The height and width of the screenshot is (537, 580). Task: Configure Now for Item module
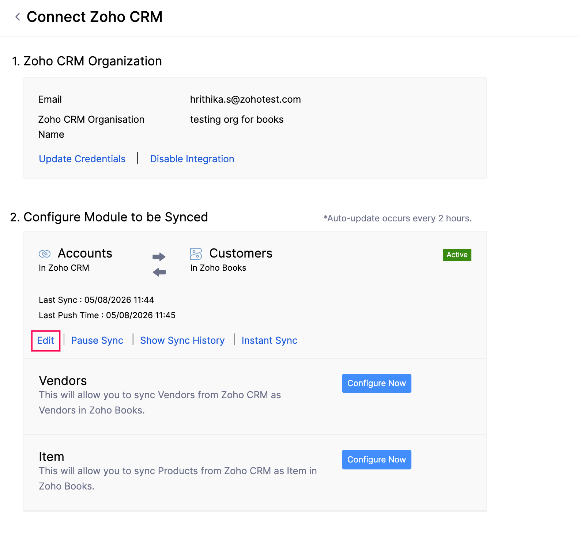(377, 460)
